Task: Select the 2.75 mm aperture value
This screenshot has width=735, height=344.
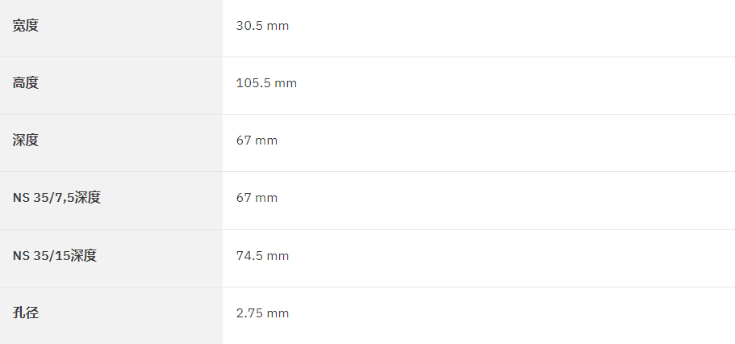Action: point(262,313)
